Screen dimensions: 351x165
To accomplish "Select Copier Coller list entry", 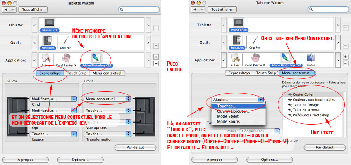I will 312,94.
